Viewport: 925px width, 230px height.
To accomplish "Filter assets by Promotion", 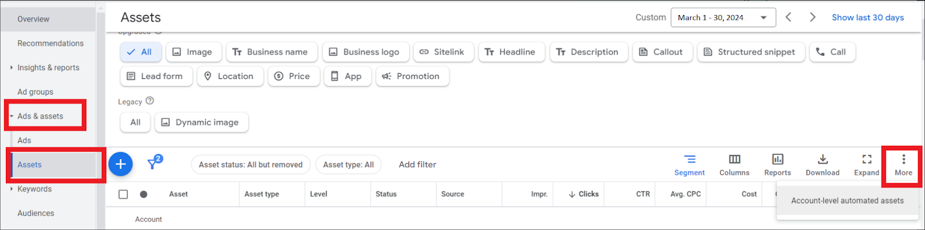I will 412,76.
